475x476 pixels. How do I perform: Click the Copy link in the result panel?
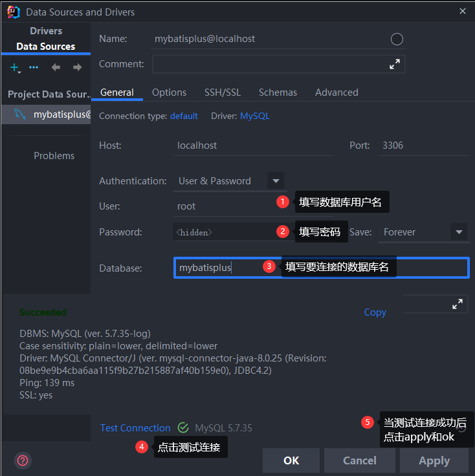(375, 312)
